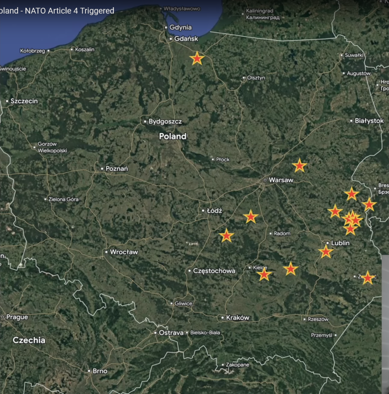Click the Augustów label

click(x=358, y=73)
